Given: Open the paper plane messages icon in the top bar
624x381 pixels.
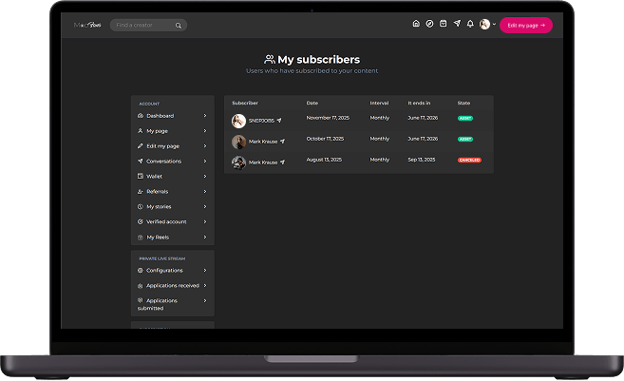Looking at the screenshot, I should tap(457, 24).
